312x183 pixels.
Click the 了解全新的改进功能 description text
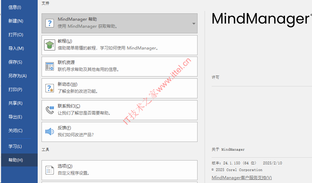[x=78, y=91]
